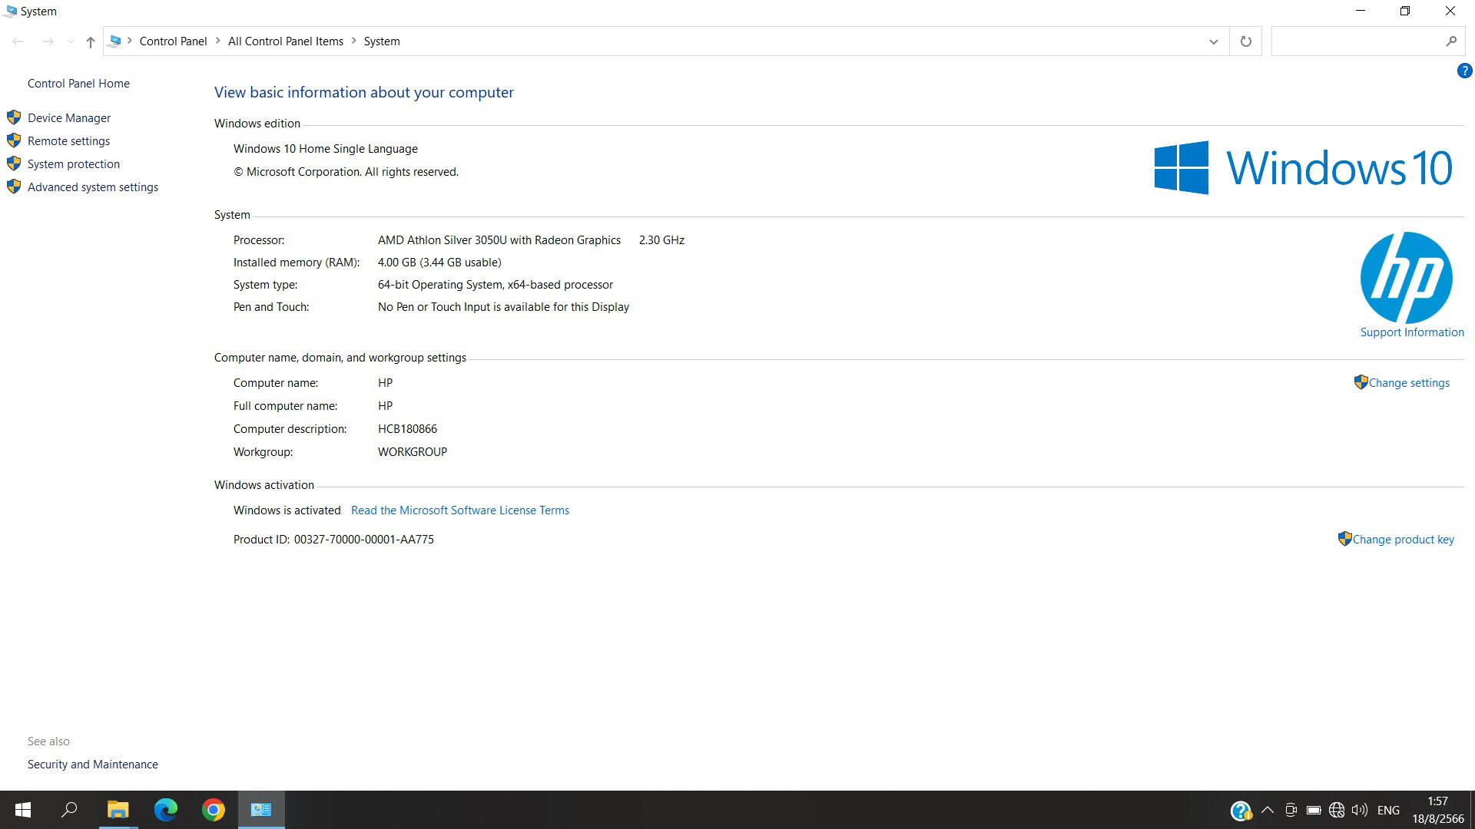Click the HP logo image

[1406, 277]
